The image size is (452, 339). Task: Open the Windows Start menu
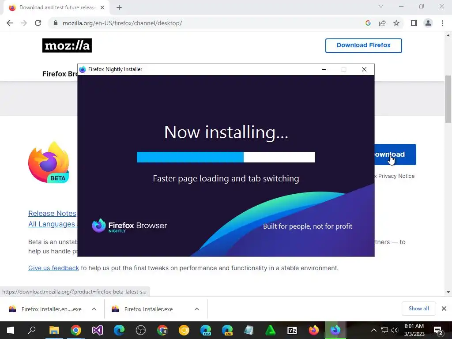[11, 330]
